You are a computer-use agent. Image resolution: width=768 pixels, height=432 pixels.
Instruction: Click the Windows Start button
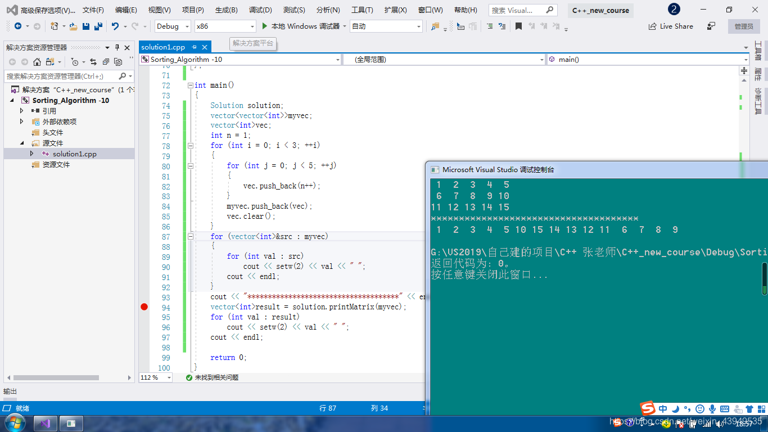(x=14, y=422)
